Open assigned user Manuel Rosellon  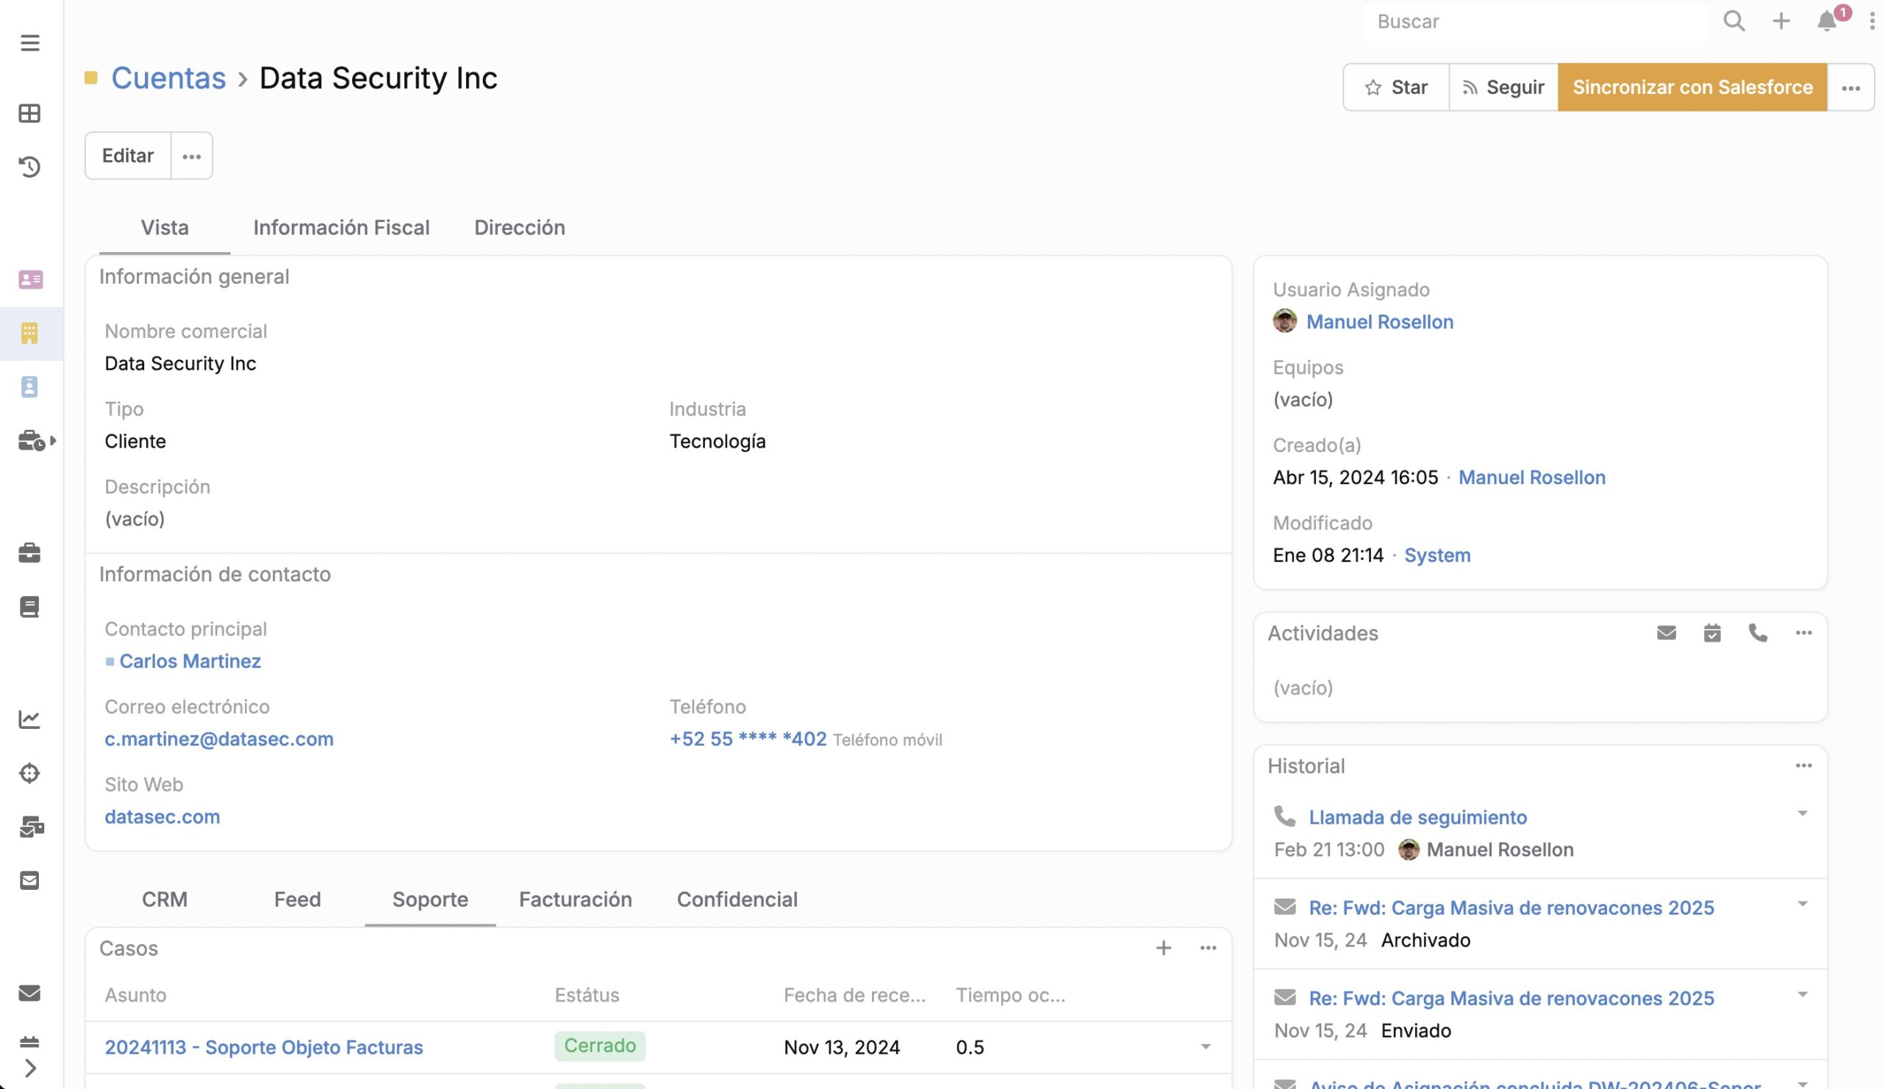(x=1379, y=322)
